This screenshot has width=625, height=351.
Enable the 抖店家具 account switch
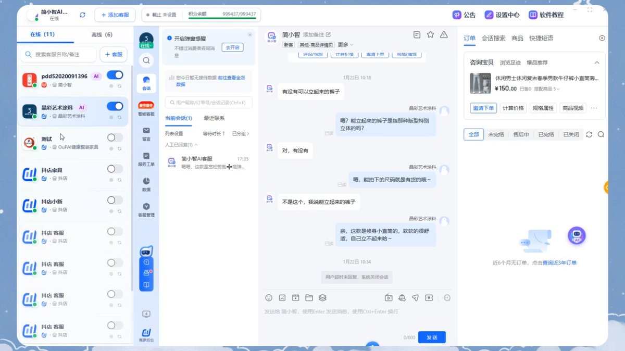115,169
